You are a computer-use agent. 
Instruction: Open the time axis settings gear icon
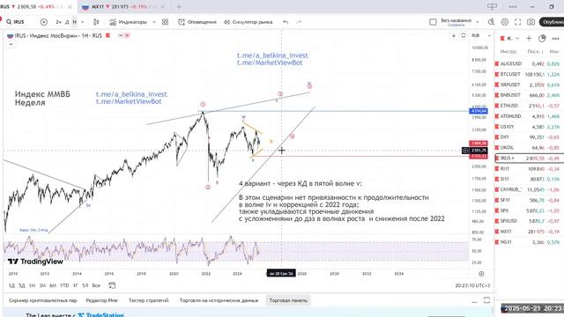click(481, 274)
